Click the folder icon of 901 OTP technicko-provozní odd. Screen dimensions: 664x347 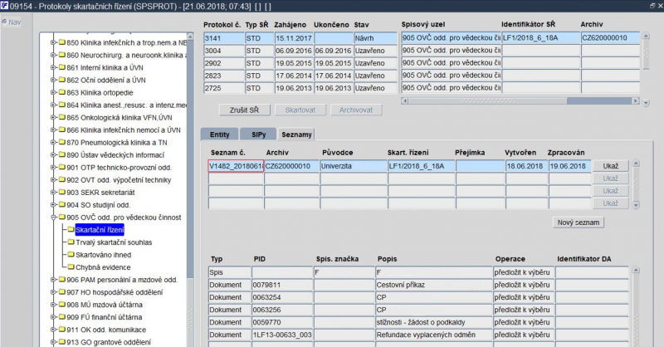tap(61, 167)
